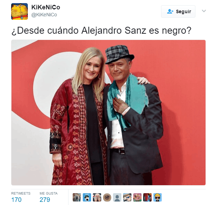Click the follow person-plus icon
This screenshot has width=217, height=205.
(x=170, y=11)
